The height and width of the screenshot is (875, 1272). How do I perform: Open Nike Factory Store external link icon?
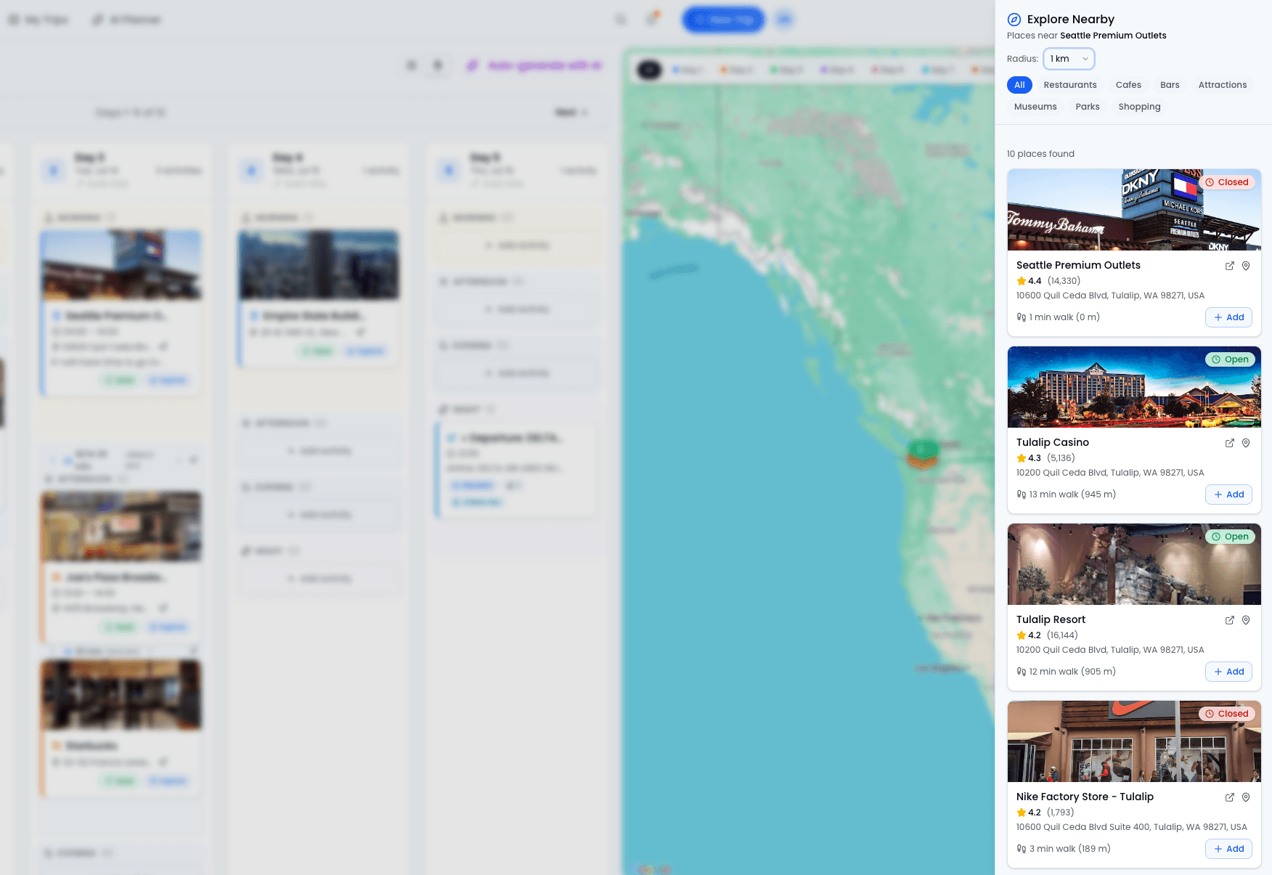coord(1230,797)
